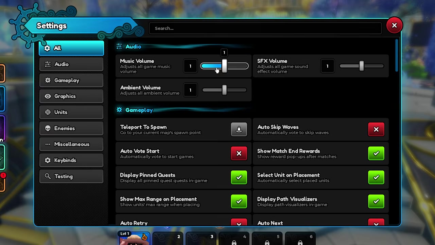The height and width of the screenshot is (245, 435).
Task: Open the Units settings tab
Action: [x=71, y=112]
